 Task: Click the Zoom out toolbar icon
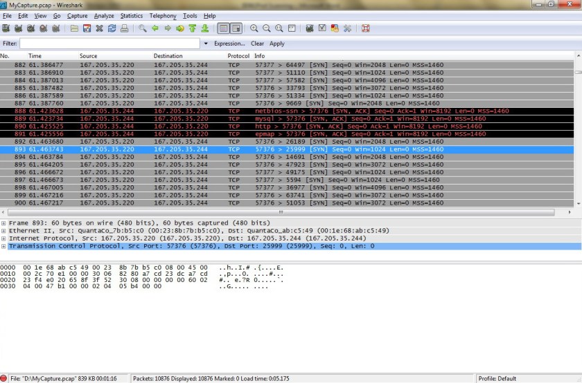[x=267, y=28]
